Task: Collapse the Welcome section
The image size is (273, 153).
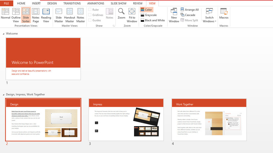Action: coord(4,34)
